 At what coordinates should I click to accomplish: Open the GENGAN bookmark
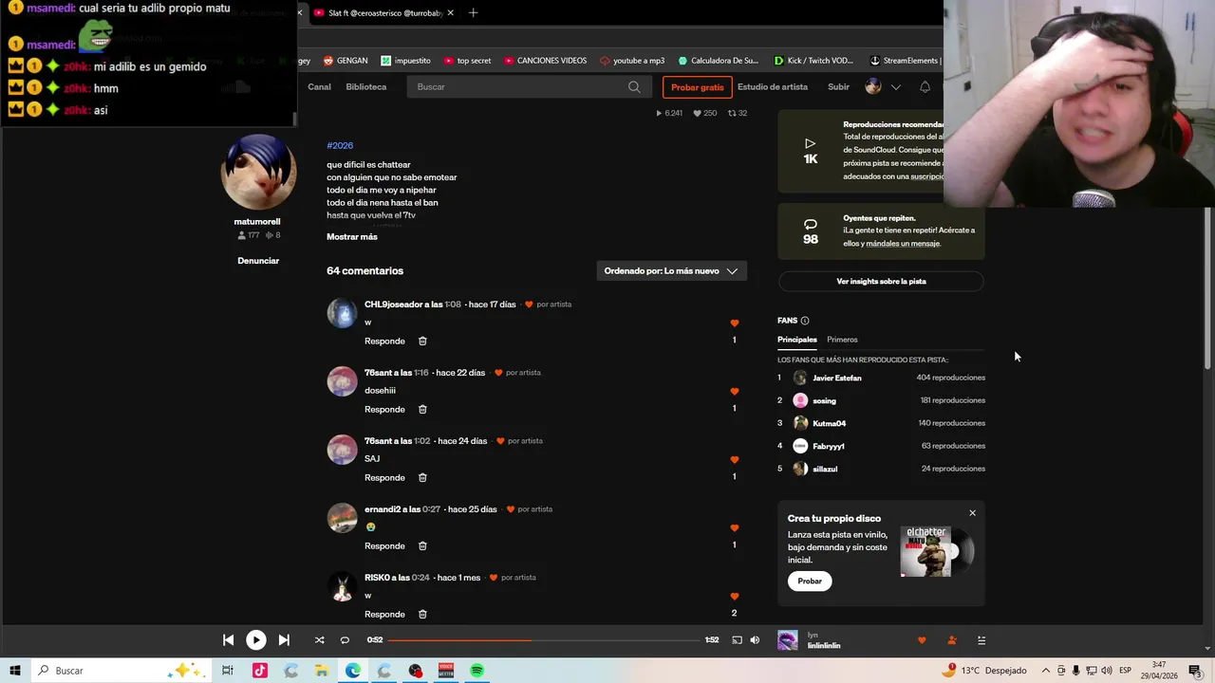pyautogui.click(x=346, y=61)
